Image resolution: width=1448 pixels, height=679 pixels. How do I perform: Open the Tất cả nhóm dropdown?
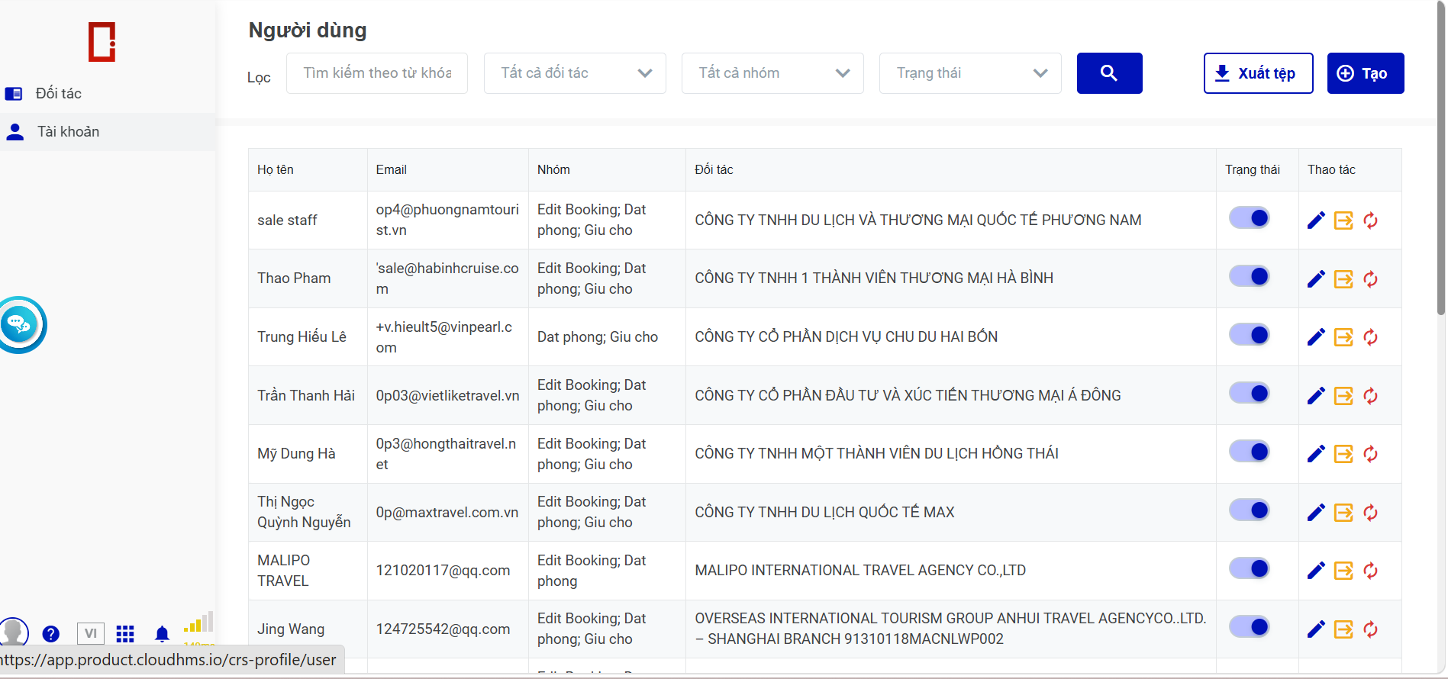[x=772, y=73]
